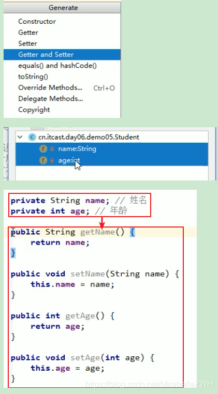This screenshot has height=394, width=218.
Task: Click the getAge() method name
Action: click(x=80, y=316)
